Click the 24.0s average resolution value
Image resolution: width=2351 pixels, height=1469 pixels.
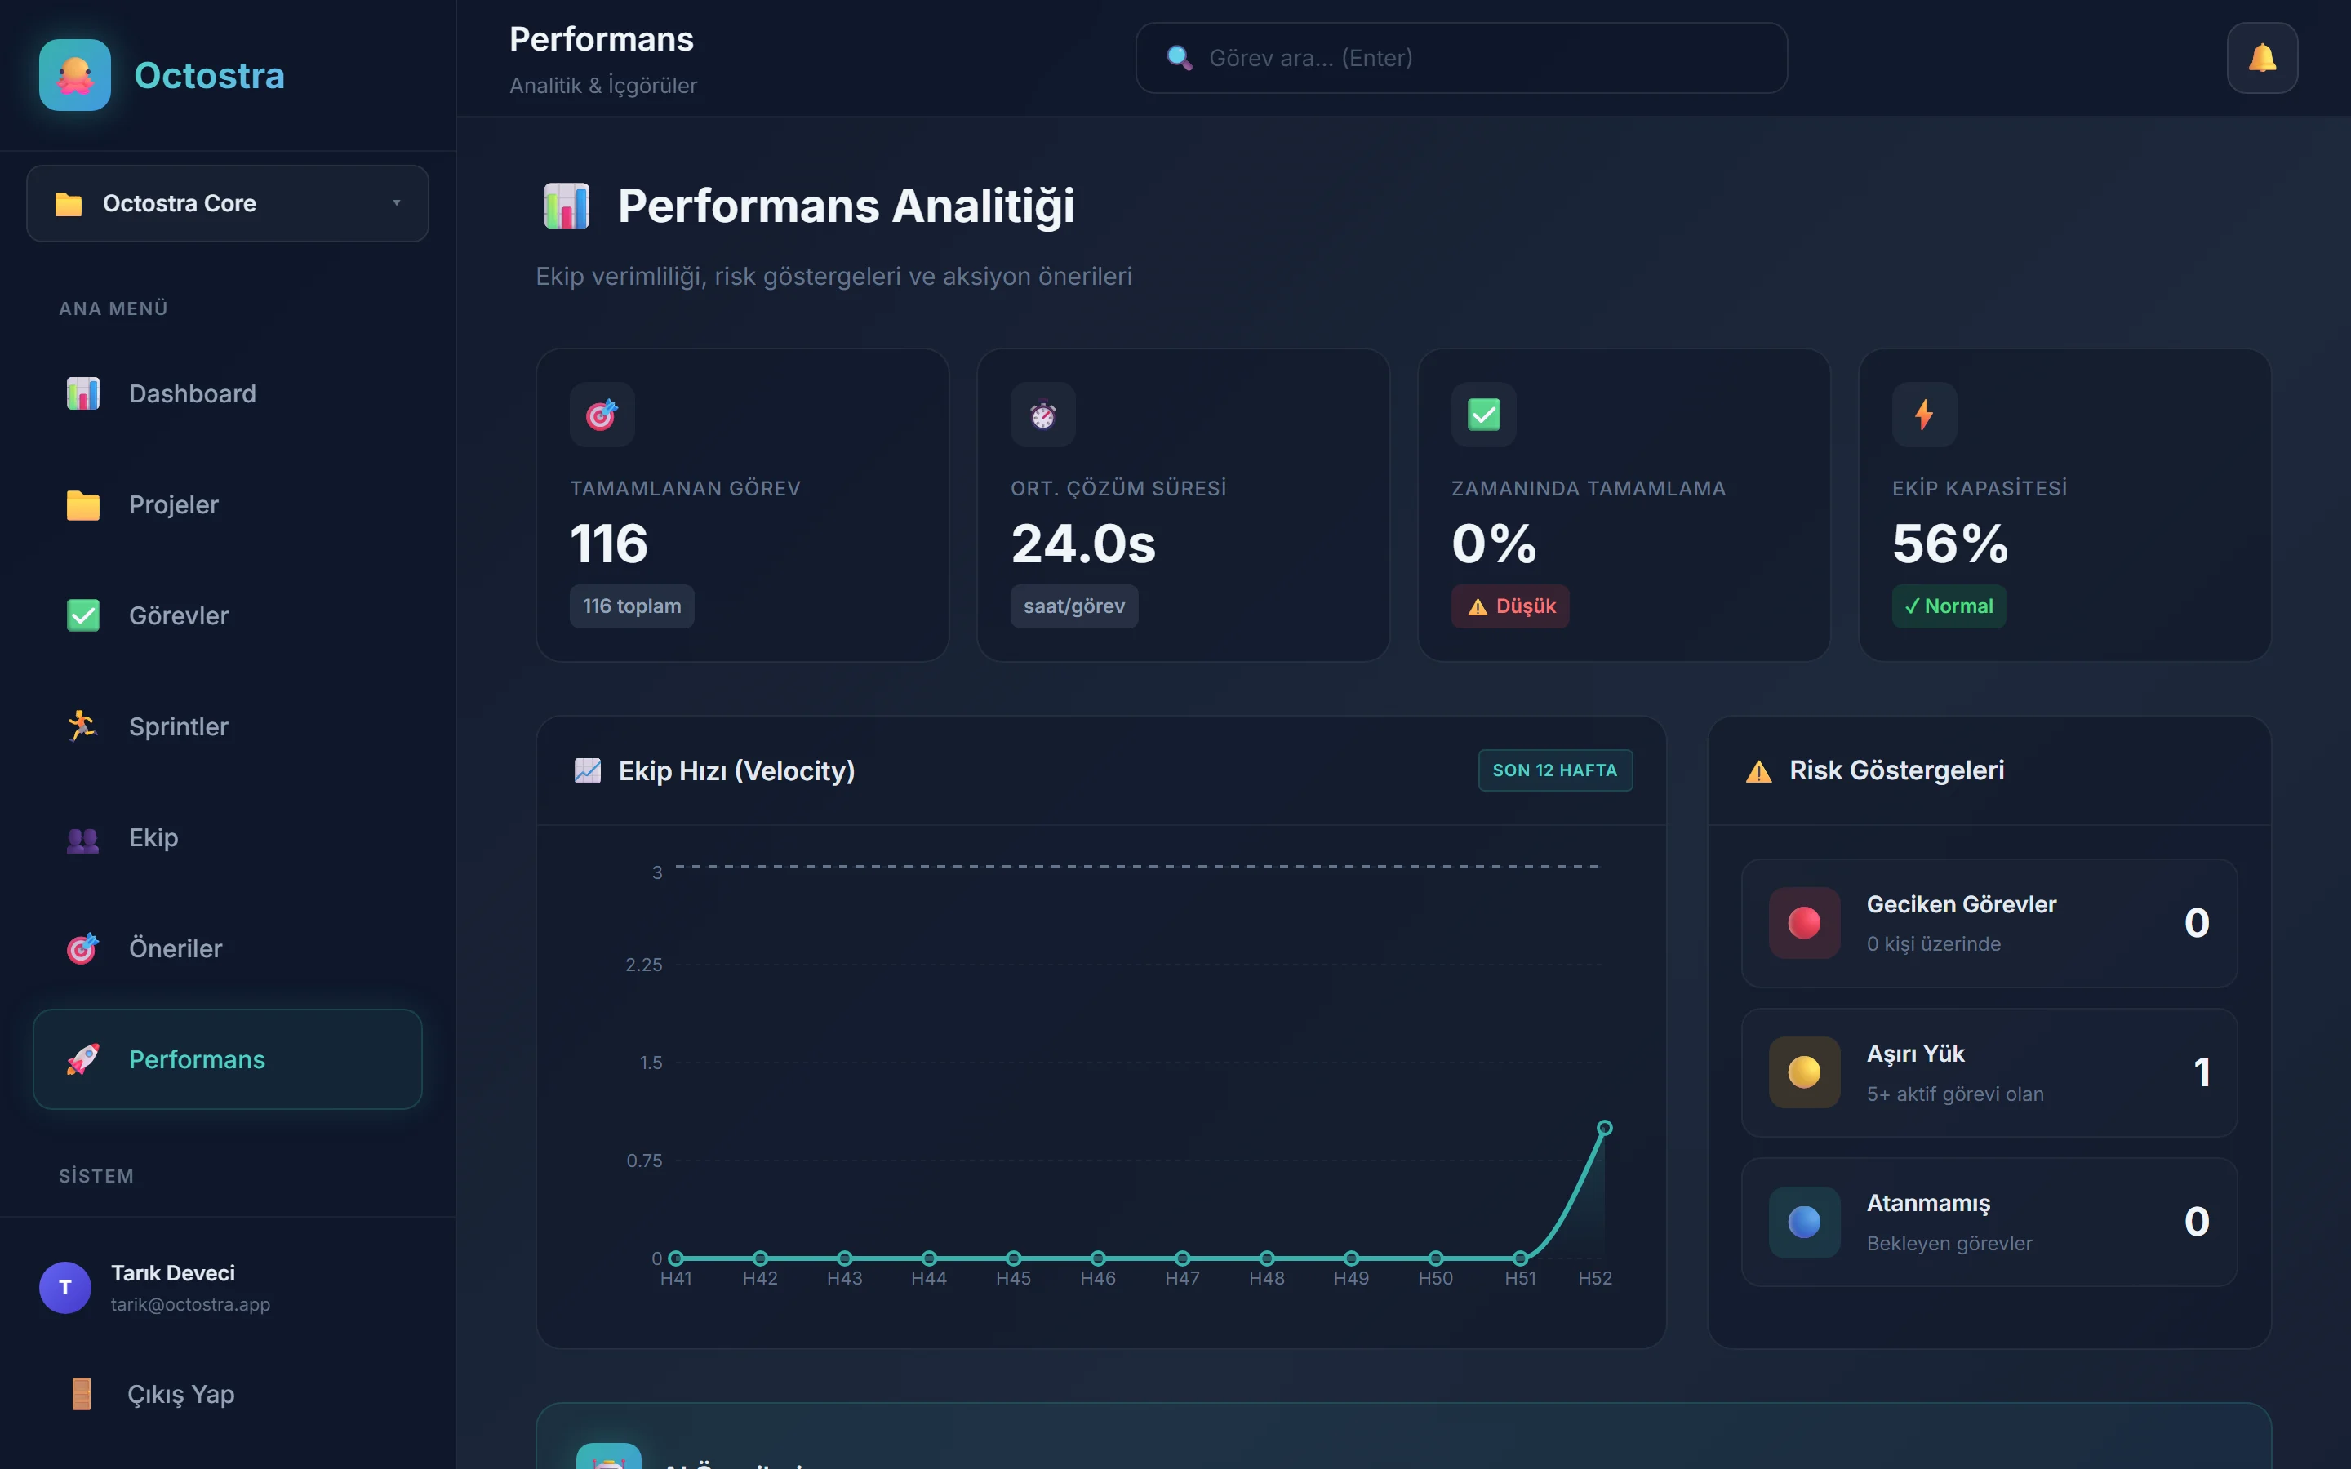(x=1083, y=543)
